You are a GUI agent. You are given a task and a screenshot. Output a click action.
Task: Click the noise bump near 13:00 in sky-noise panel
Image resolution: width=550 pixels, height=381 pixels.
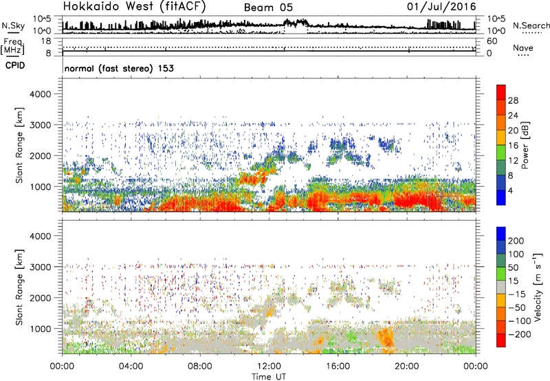pos(296,23)
